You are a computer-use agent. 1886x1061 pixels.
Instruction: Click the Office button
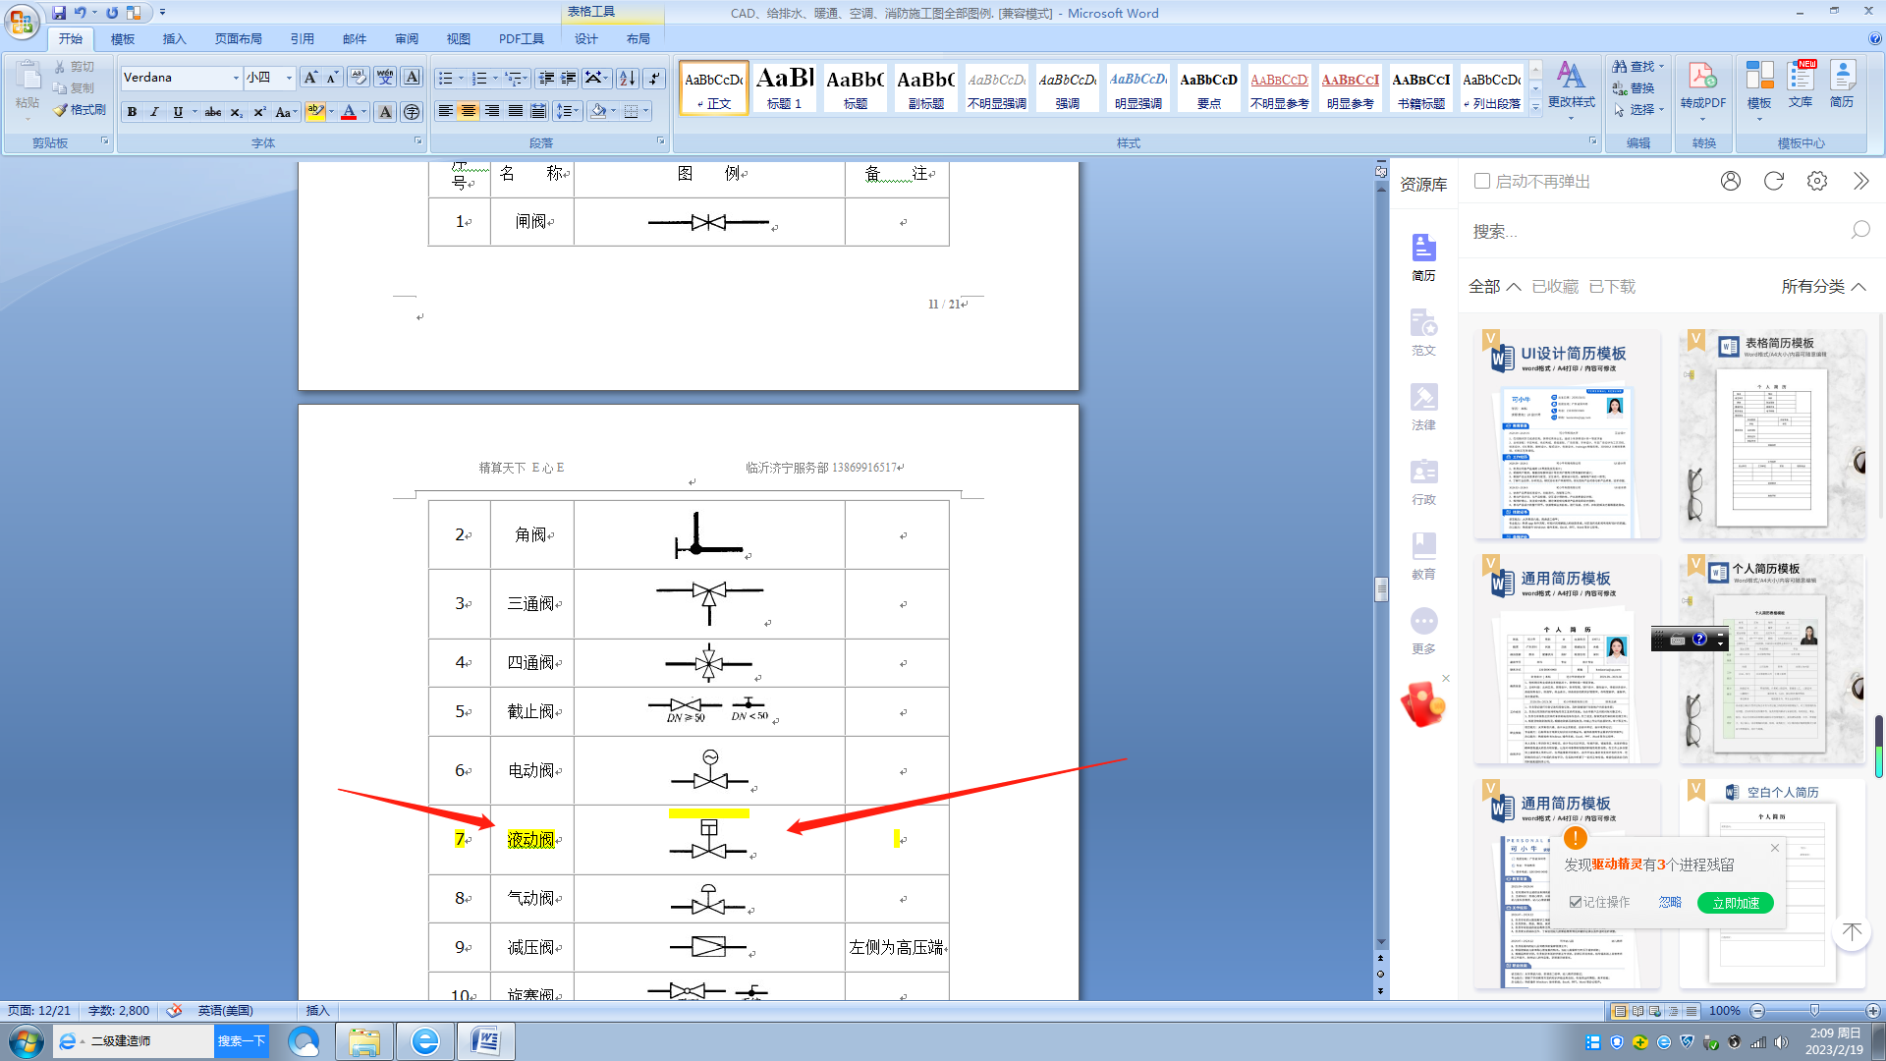pos(22,22)
